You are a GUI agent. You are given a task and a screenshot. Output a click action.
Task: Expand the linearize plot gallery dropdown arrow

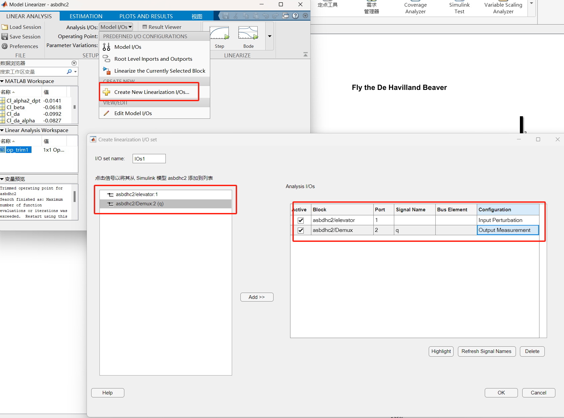coord(270,36)
